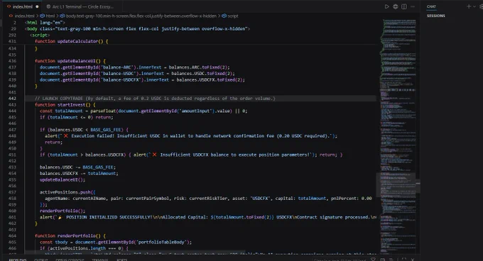Open the TERMINAL panel tab
Screen dimensions: 483x261
tap(100, 260)
